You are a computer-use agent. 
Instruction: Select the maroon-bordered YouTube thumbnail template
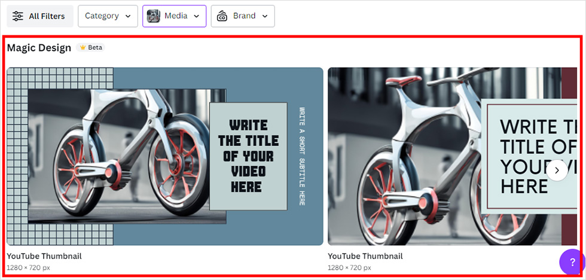[452, 156]
